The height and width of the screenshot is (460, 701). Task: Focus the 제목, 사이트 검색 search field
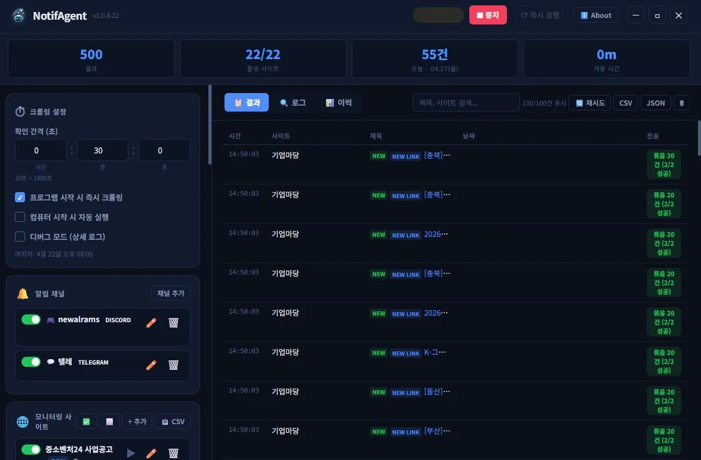pos(466,103)
